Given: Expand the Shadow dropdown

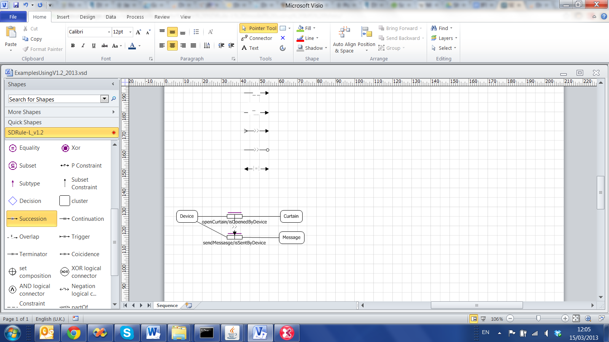Looking at the screenshot, I should [326, 48].
